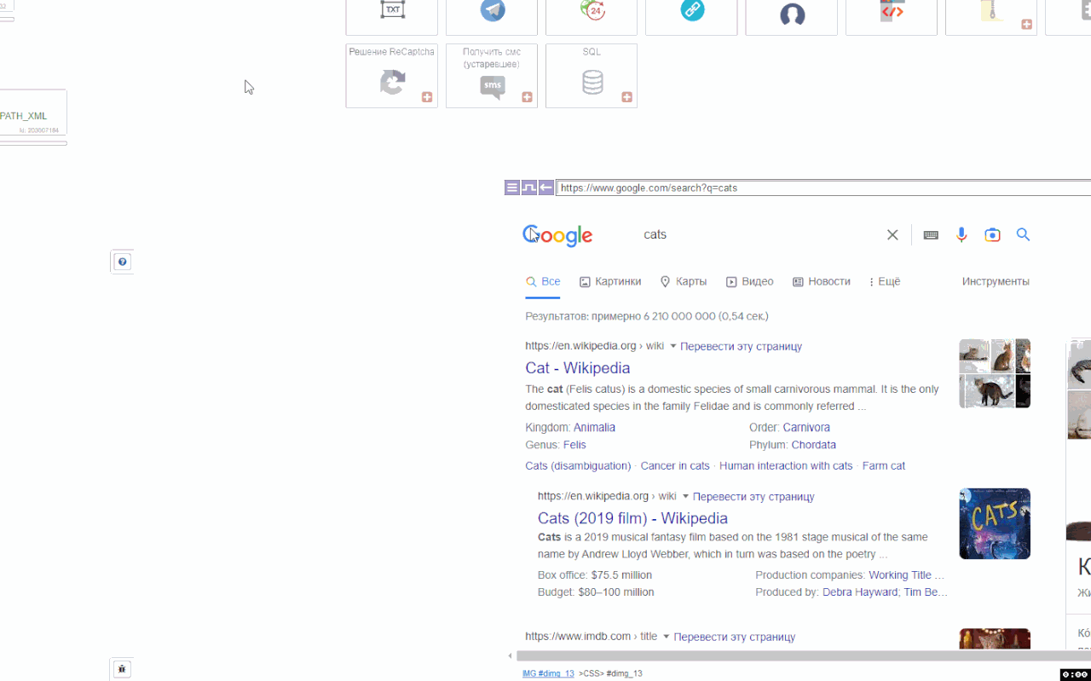Click the IMG #dimg_13 element path link

(548, 673)
